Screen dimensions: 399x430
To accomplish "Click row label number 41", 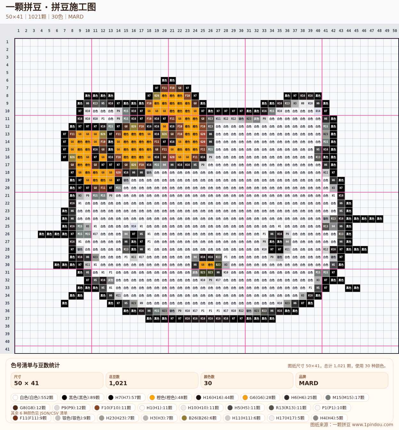I will coord(7,349).
